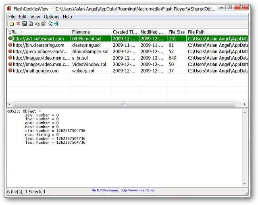Click the details pane scroll up arrow
The image size is (258, 205).
point(246,111)
